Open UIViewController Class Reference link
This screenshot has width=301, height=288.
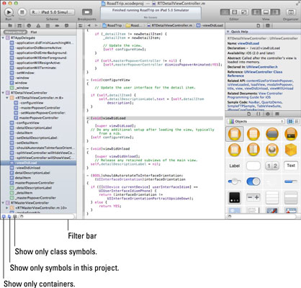(x=255, y=73)
